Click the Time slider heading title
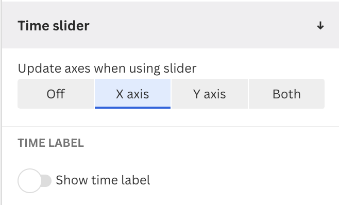This screenshot has width=339, height=205. coord(54,26)
